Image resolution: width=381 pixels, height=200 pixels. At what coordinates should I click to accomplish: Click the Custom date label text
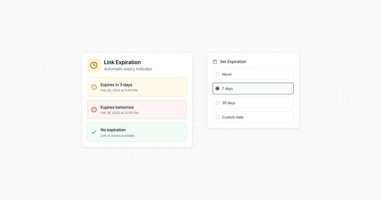point(233,117)
